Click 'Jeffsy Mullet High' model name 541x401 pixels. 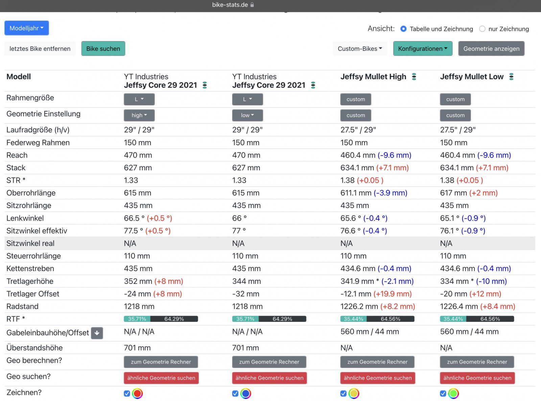pos(373,77)
